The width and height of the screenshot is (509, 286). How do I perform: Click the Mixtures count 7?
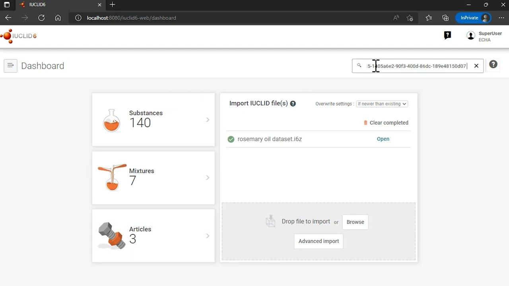click(133, 181)
